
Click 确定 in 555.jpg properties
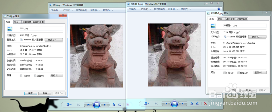click(x=30, y=93)
